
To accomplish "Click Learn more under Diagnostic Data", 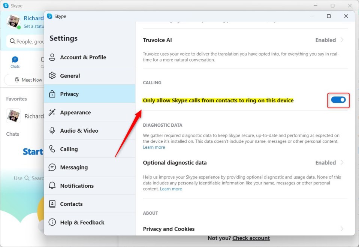I will pos(154,147).
